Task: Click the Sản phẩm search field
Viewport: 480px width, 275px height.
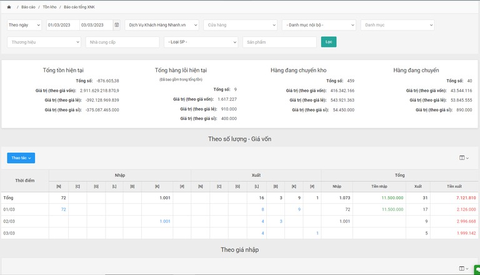Action: point(279,42)
